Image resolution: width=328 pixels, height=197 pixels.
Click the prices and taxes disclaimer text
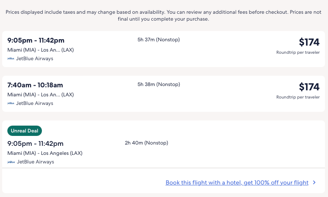[x=164, y=15]
